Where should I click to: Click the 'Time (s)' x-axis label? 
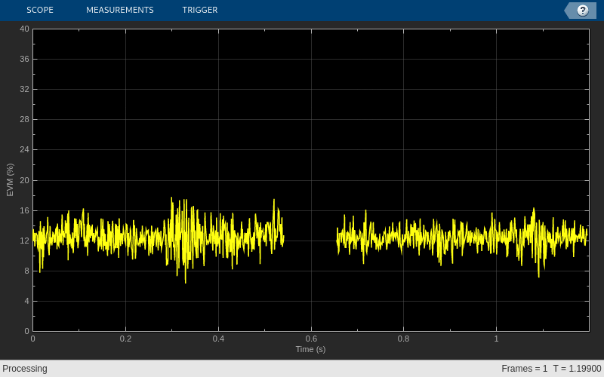point(310,349)
